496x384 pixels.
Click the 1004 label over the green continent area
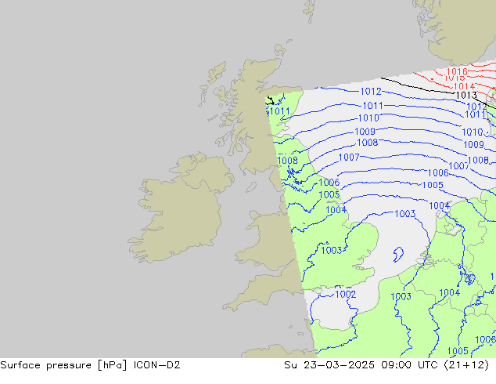pos(450,293)
